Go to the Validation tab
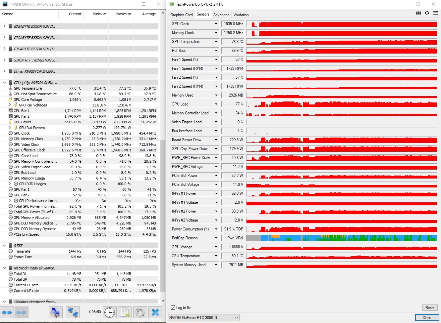Screen dimensions: 441x323 (x=241, y=15)
